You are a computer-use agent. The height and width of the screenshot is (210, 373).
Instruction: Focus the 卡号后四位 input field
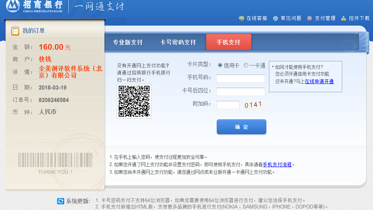pos(241,91)
